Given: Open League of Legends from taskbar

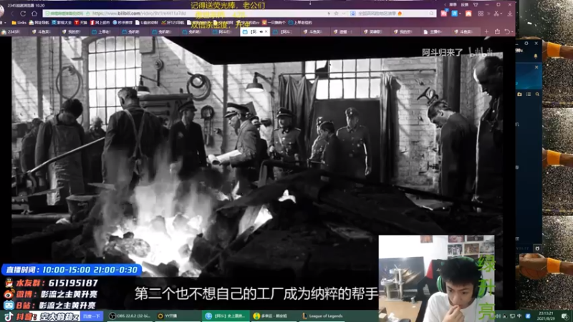Looking at the screenshot, I should 322,316.
